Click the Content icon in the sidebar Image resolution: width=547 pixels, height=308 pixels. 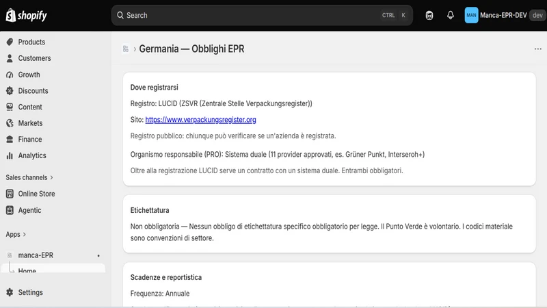coord(10,107)
